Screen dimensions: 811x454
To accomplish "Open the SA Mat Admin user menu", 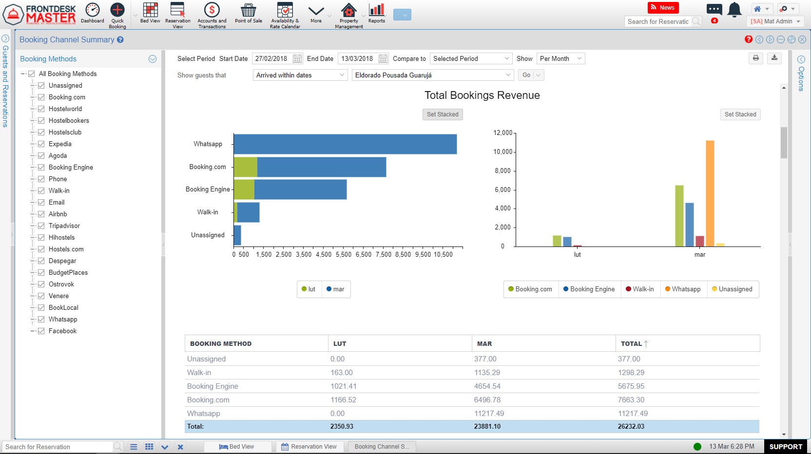I will 775,21.
